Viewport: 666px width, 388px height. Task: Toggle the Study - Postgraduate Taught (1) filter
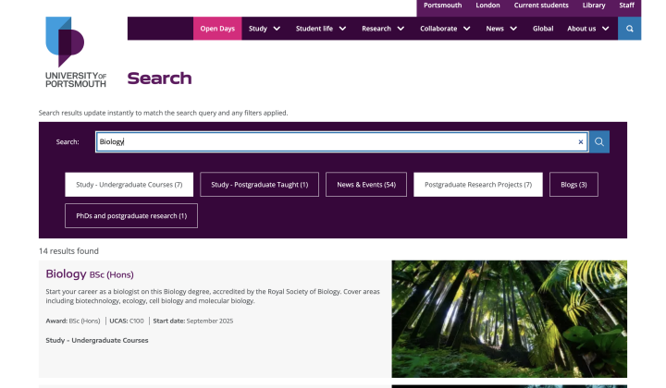click(x=260, y=185)
